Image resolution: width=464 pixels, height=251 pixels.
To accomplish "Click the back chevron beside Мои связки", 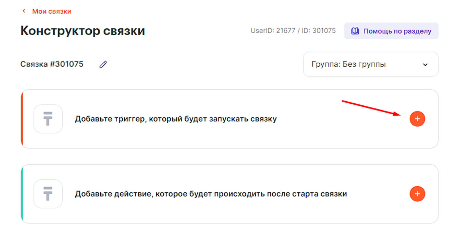I will [24, 11].
